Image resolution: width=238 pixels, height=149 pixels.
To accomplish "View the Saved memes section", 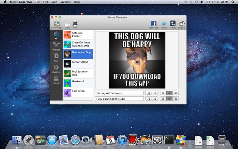I will (56, 80).
